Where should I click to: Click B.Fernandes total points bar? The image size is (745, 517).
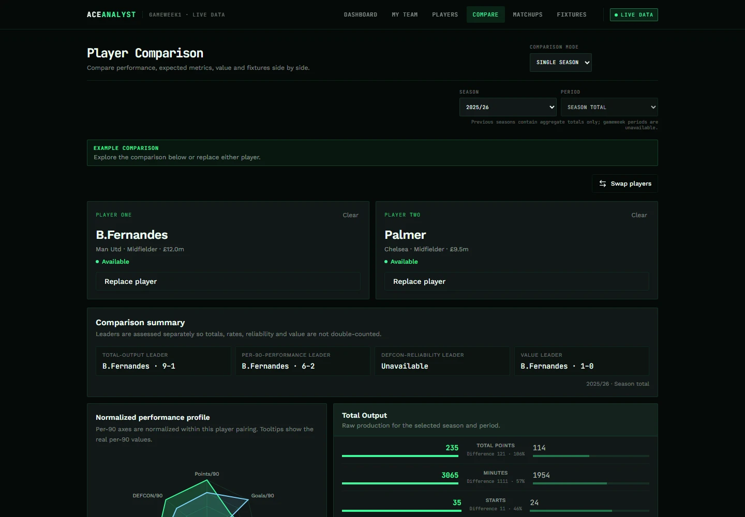point(400,456)
